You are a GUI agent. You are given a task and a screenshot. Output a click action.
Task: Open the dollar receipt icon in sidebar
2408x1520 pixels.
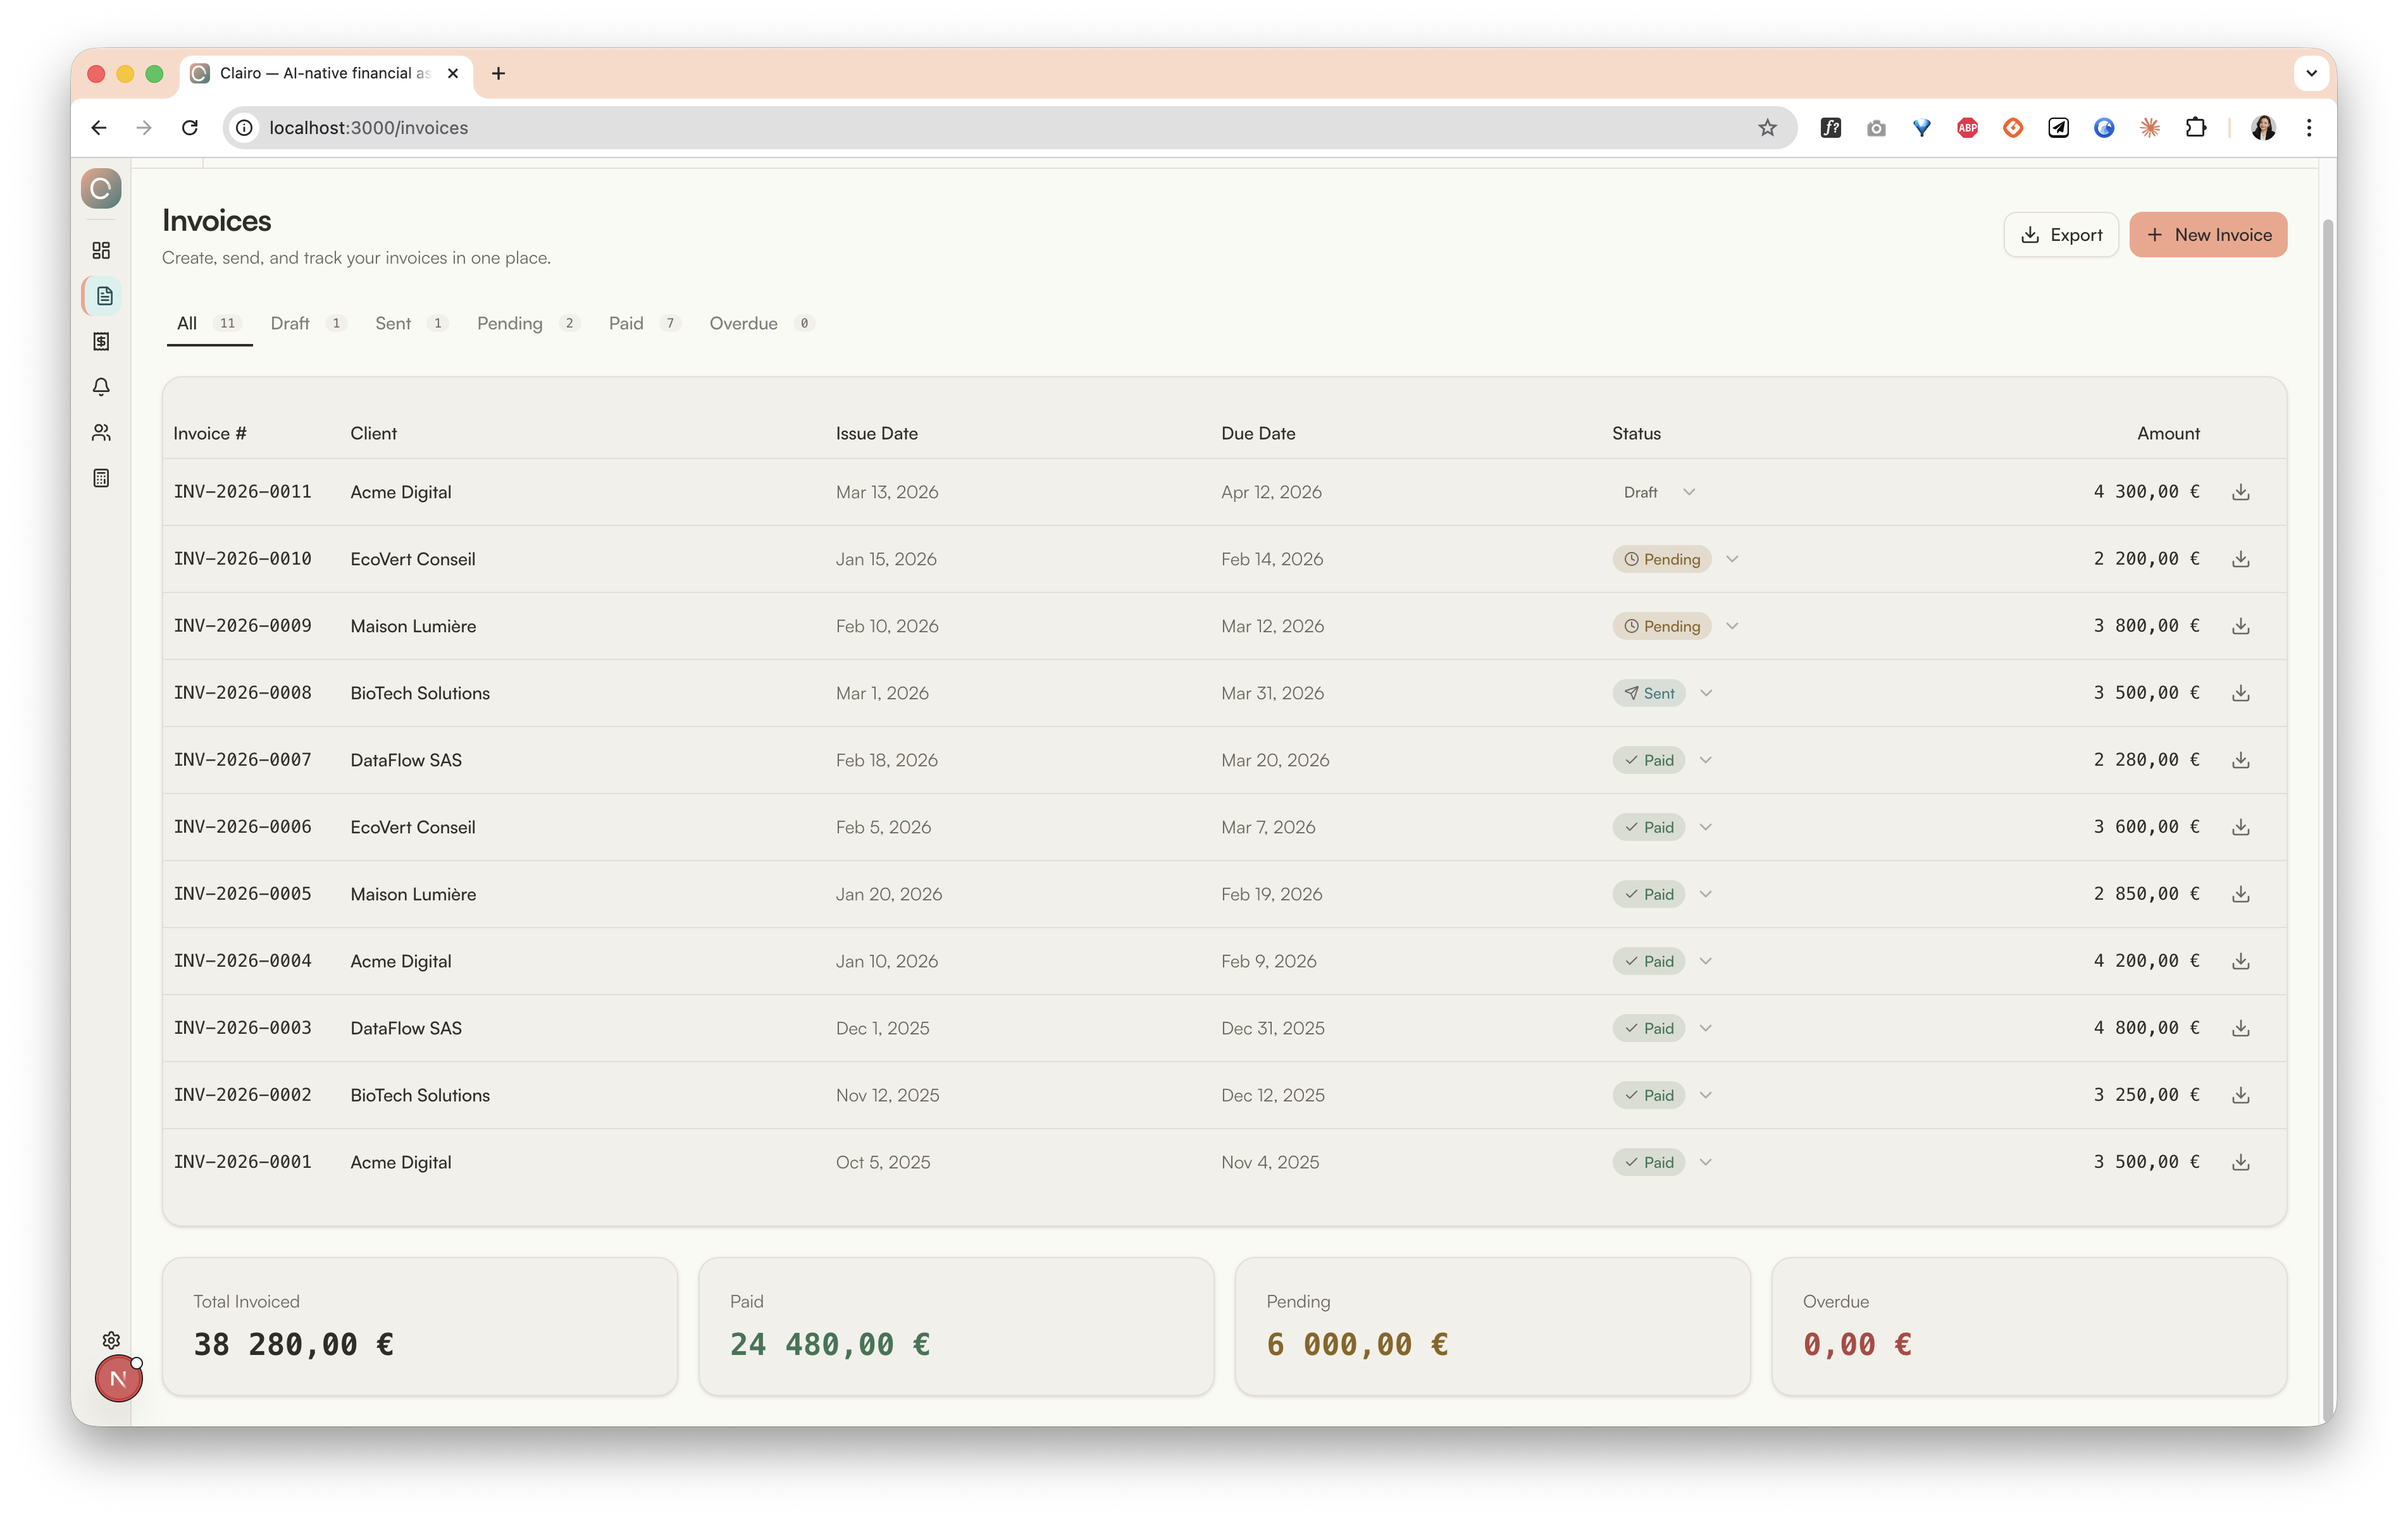[101, 342]
